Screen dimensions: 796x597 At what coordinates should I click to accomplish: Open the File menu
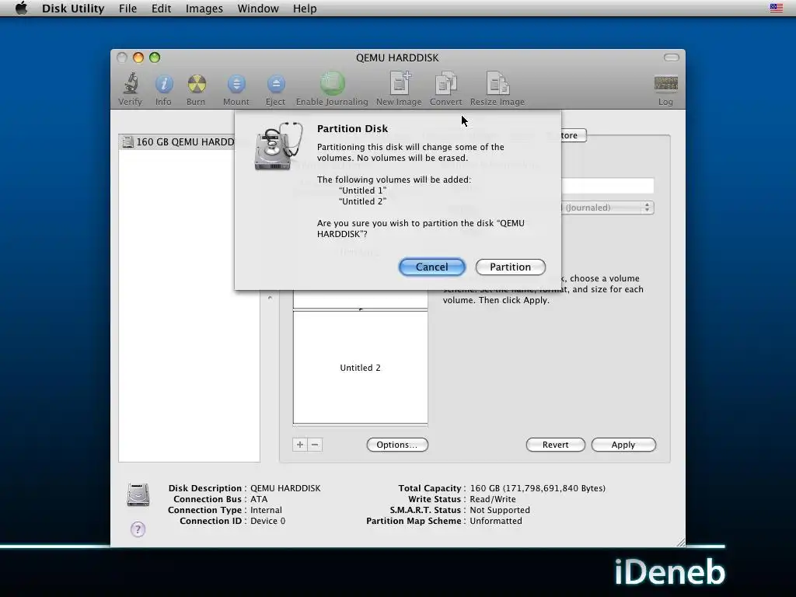128,9
